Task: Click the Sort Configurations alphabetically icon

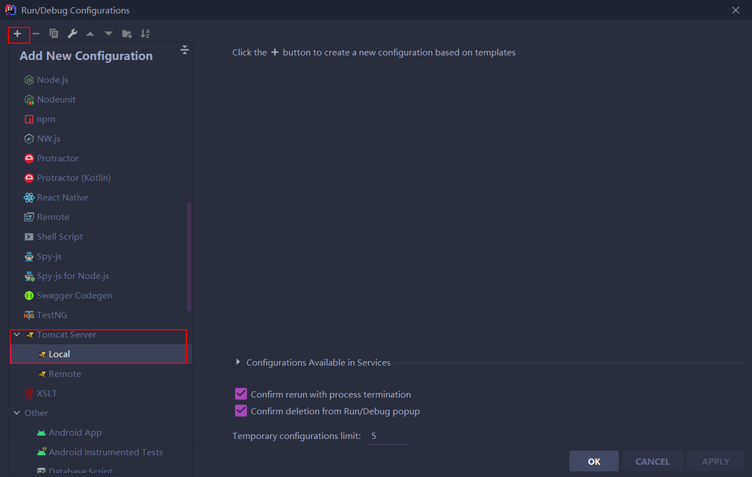Action: coord(145,34)
